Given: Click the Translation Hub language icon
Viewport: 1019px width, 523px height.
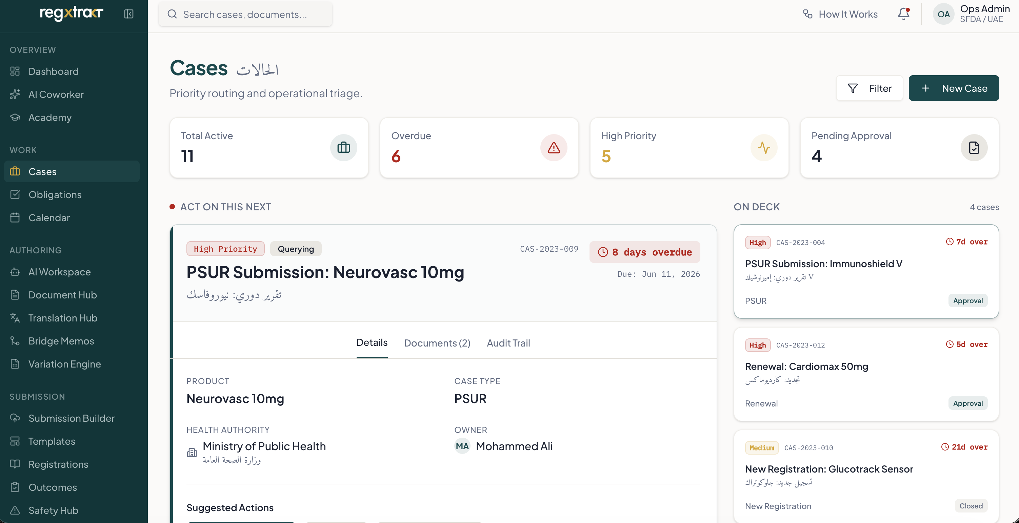Looking at the screenshot, I should 15,317.
